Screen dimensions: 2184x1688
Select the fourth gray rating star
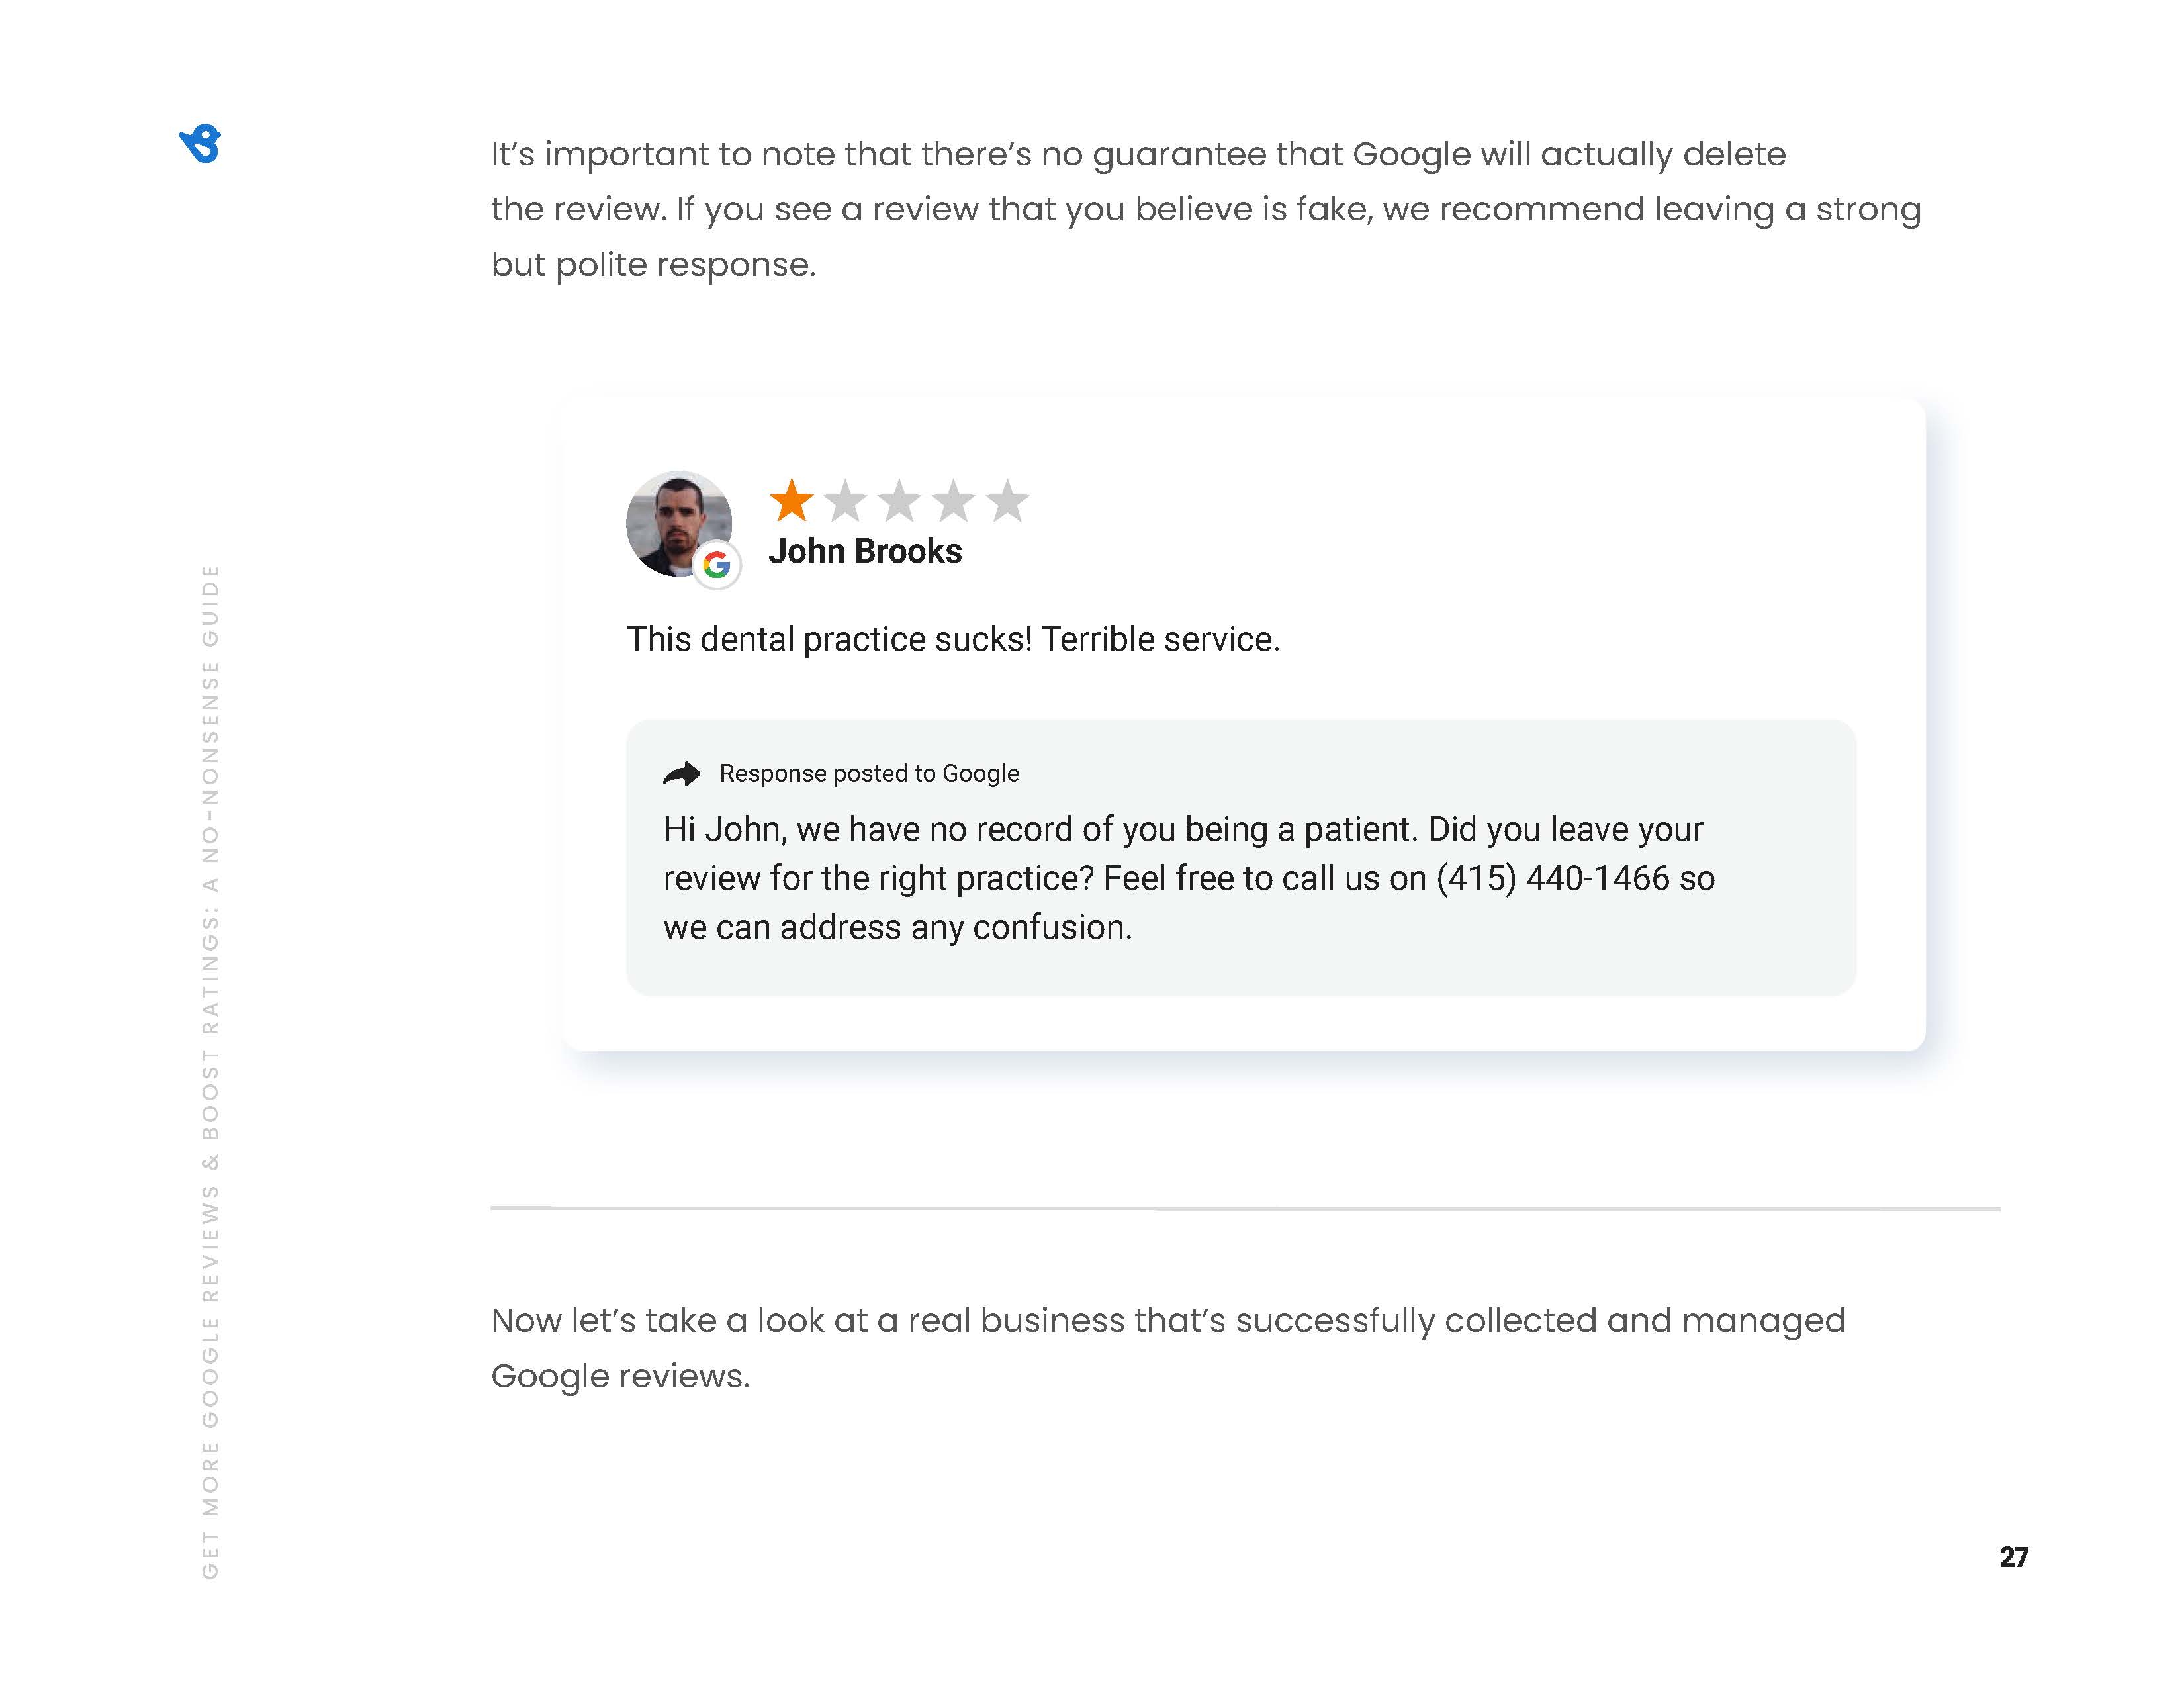point(953,501)
